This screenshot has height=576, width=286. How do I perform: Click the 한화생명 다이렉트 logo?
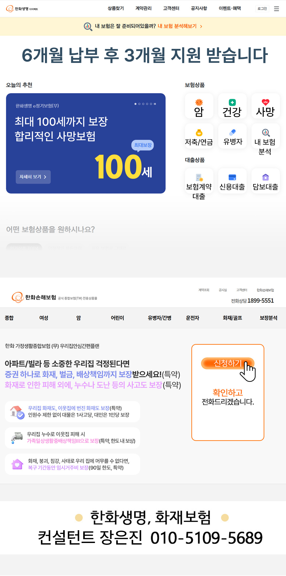coord(22,9)
